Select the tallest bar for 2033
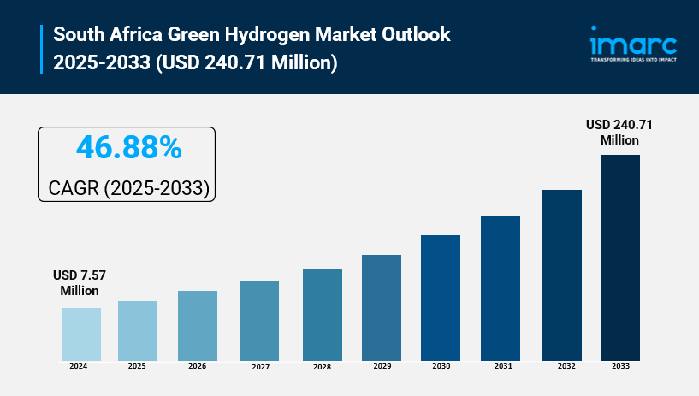This screenshot has height=396, width=699. pyautogui.click(x=620, y=257)
